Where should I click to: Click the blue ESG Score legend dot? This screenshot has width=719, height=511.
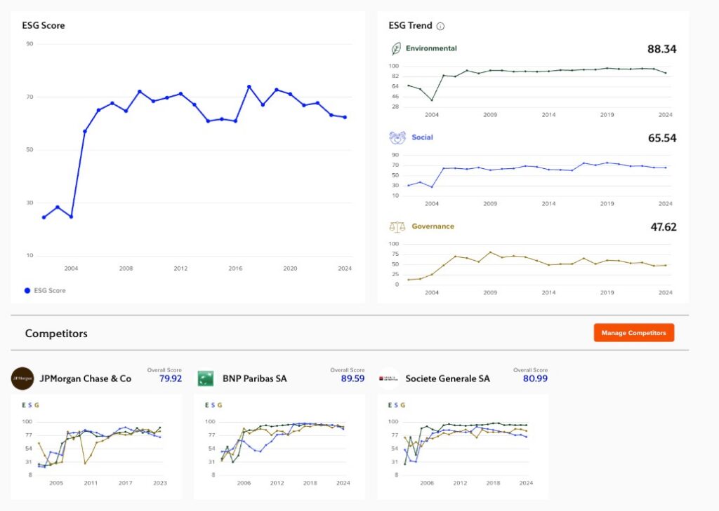pyautogui.click(x=27, y=290)
